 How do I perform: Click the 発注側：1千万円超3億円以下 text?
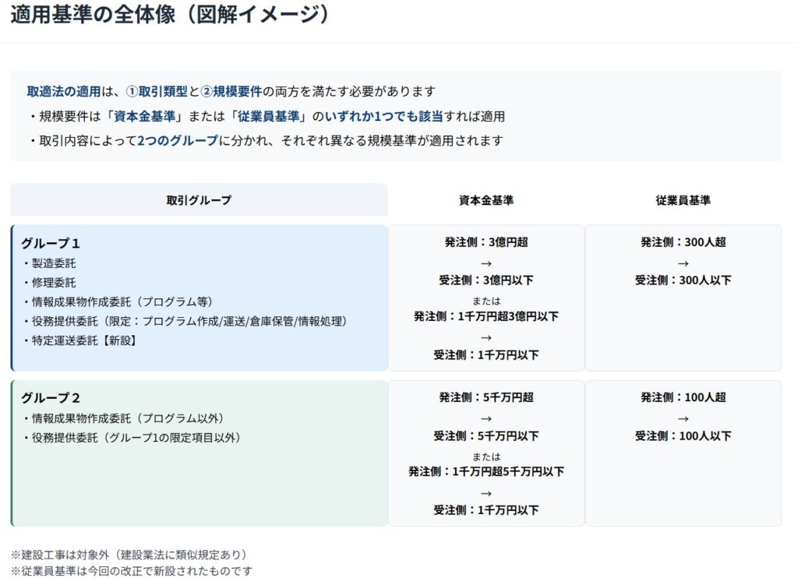tap(486, 316)
